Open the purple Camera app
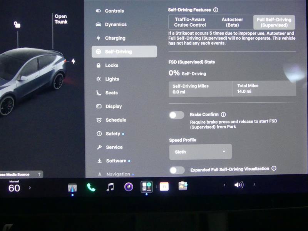Viewport: 308px width, 231px height. coord(129,187)
